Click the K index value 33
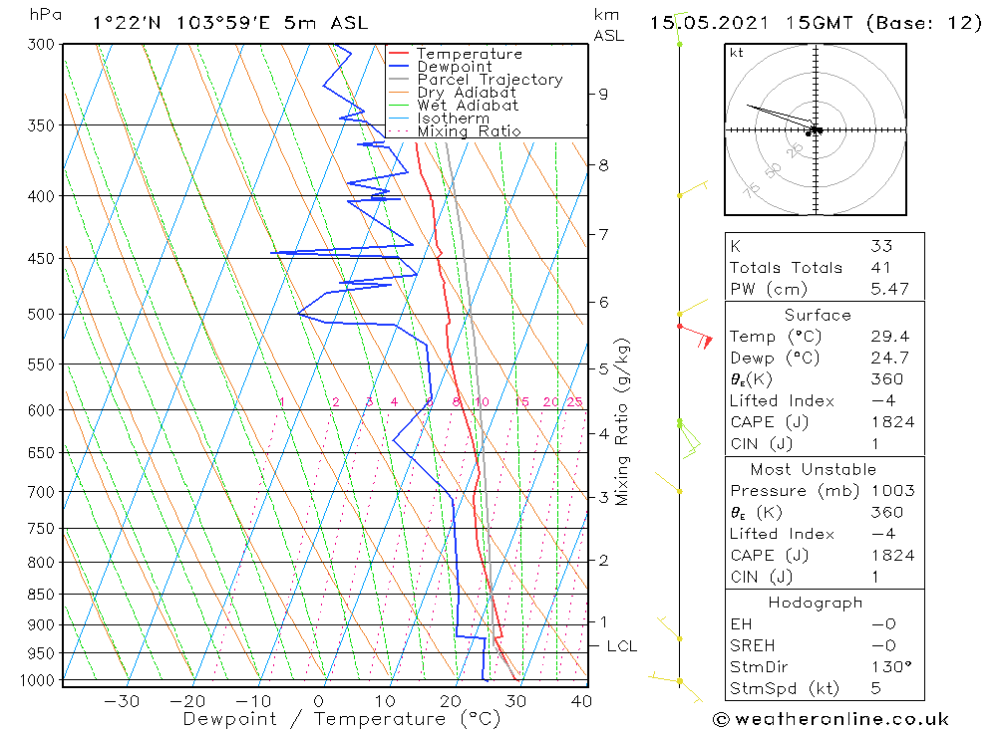The height and width of the screenshot is (730, 997). pyautogui.click(x=882, y=246)
